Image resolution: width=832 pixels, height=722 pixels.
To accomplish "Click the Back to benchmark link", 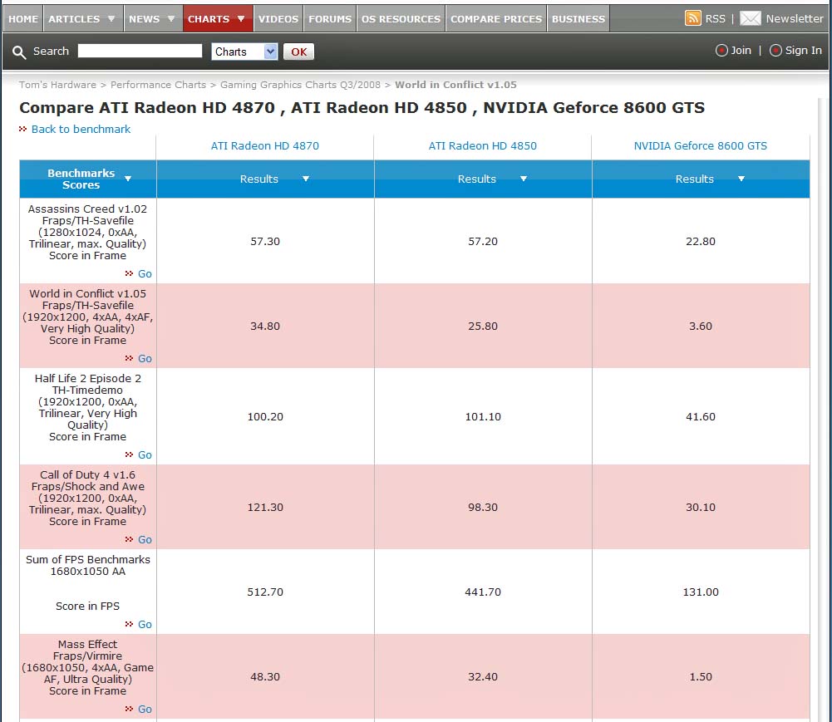I will (x=81, y=129).
